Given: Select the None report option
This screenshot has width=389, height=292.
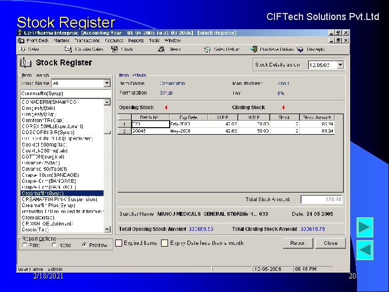Looking at the screenshot, I should (x=54, y=245).
